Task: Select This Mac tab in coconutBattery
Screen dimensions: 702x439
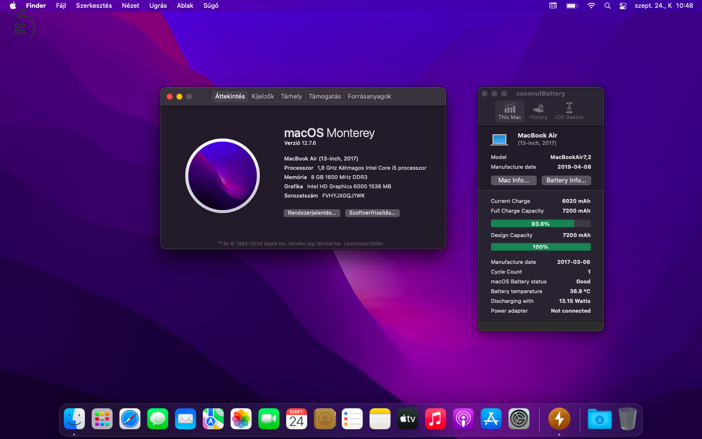Action: 509,111
